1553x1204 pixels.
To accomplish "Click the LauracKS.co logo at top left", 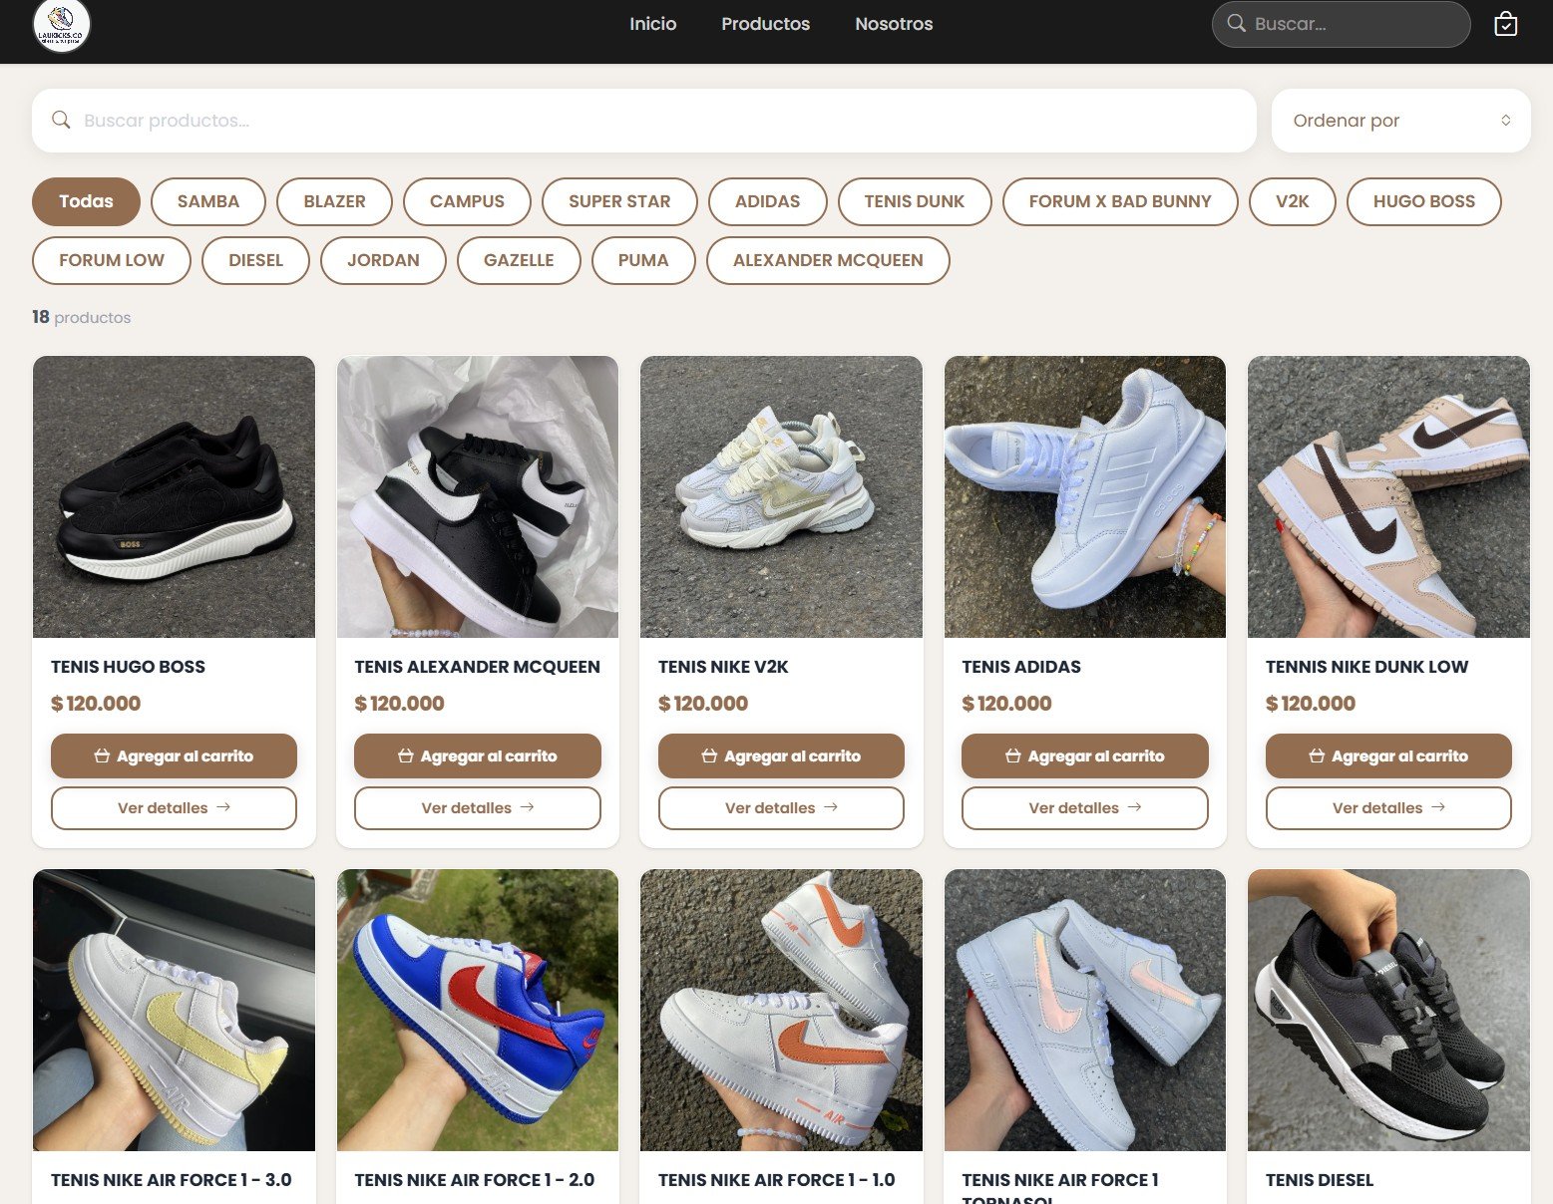I will (62, 25).
